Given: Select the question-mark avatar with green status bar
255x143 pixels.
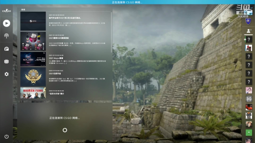Looking at the screenshot, I should (249, 40).
